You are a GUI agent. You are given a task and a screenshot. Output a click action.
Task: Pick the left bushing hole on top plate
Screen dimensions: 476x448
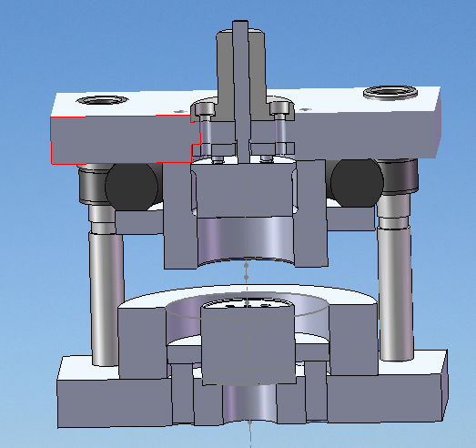click(x=102, y=100)
